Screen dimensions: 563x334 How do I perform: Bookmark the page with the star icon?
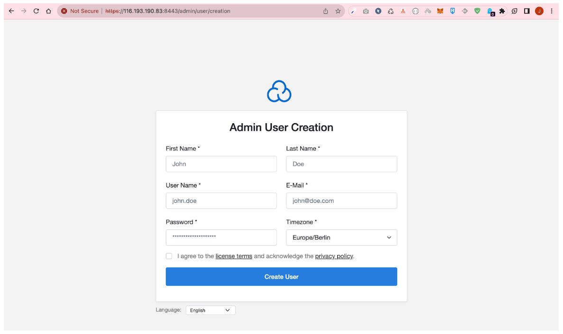tap(337, 10)
